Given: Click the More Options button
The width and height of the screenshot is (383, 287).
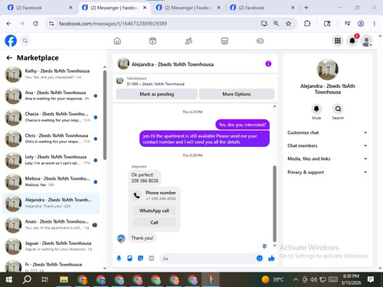Looking at the screenshot, I should click(x=237, y=94).
